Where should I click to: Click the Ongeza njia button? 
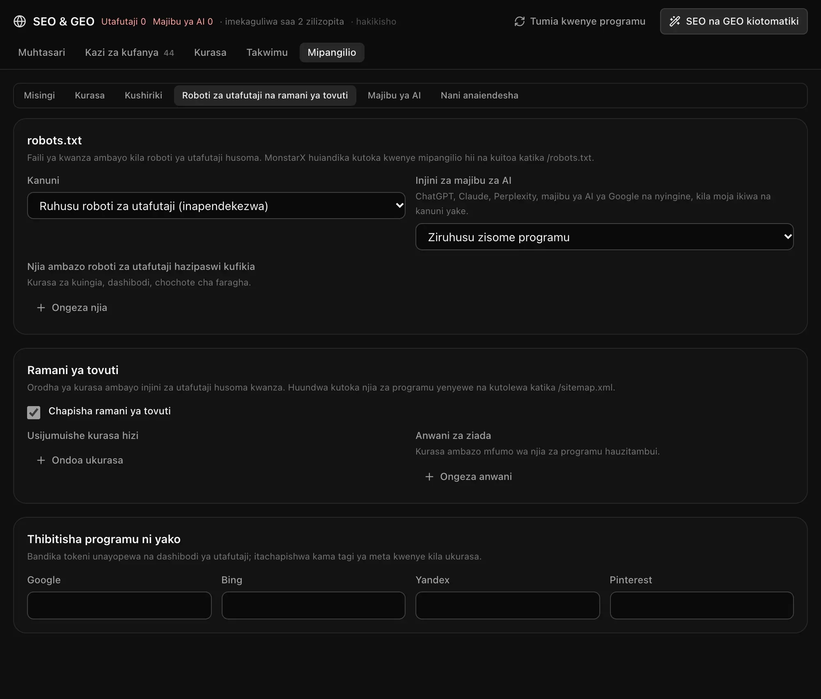click(x=72, y=308)
